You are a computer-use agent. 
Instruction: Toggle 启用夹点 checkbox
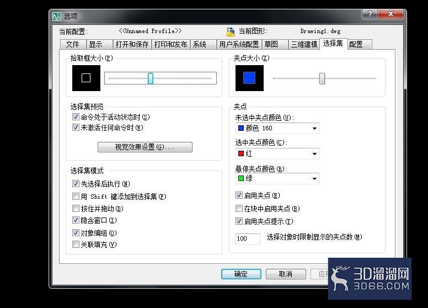(x=239, y=195)
